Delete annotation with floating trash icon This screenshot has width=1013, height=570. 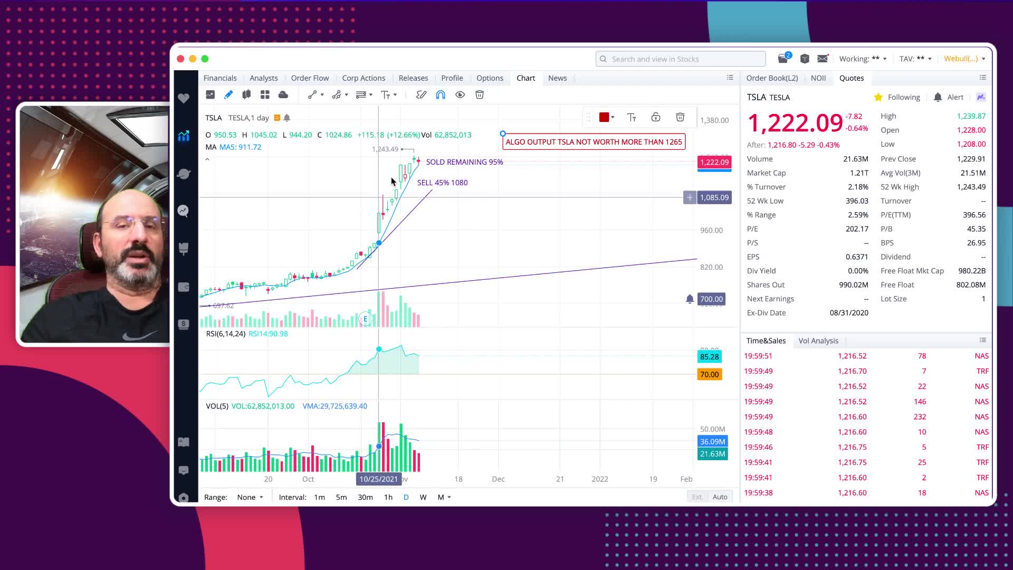pyautogui.click(x=680, y=117)
